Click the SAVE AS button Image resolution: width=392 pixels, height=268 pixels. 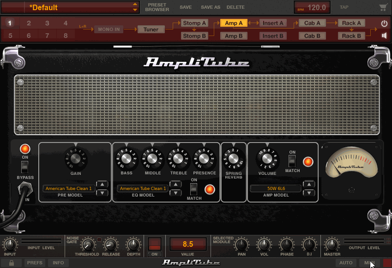(x=211, y=7)
